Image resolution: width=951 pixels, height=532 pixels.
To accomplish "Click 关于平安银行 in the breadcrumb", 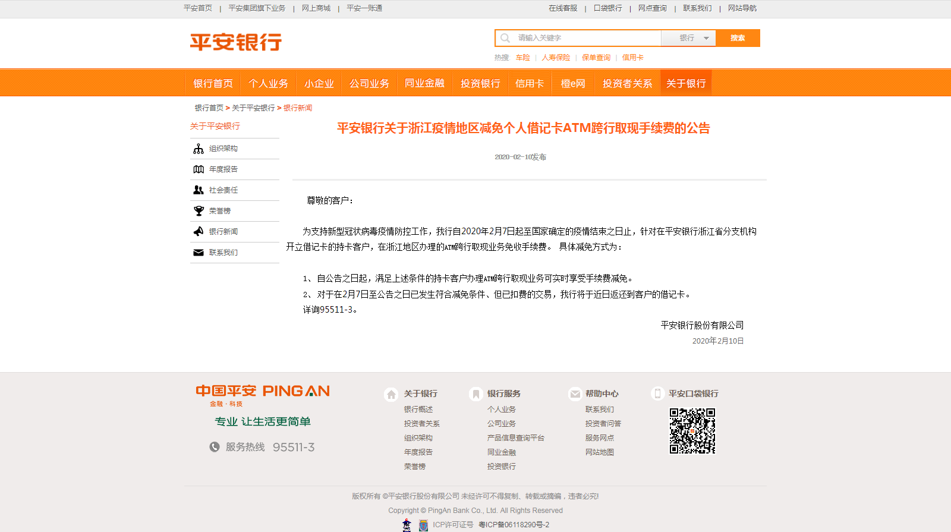I will click(x=253, y=108).
